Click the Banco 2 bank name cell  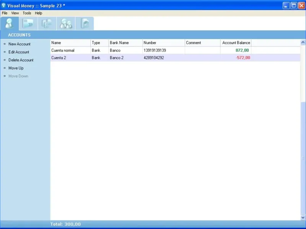[117, 58]
